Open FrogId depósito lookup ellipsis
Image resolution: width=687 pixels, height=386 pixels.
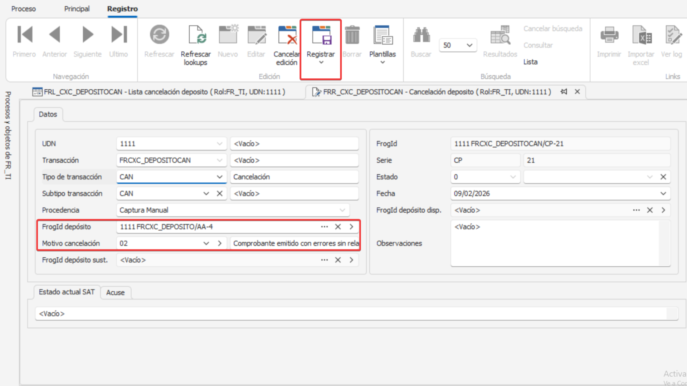click(x=324, y=227)
